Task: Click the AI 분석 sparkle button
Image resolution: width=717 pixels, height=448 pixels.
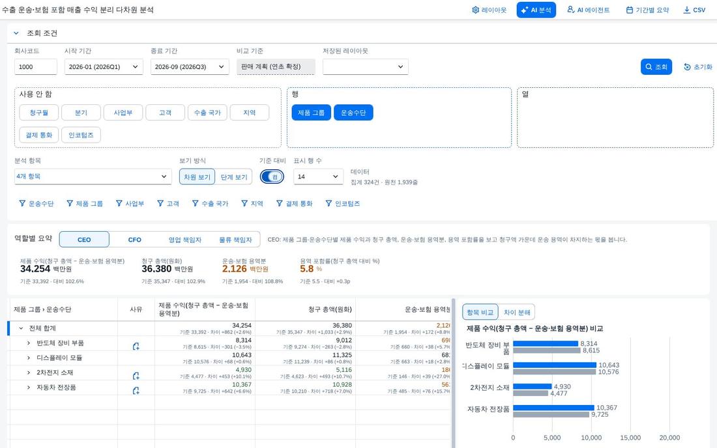Action: click(536, 10)
